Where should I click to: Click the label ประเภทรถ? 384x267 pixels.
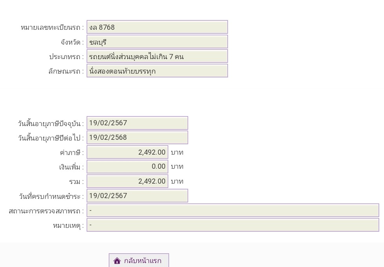(66, 57)
